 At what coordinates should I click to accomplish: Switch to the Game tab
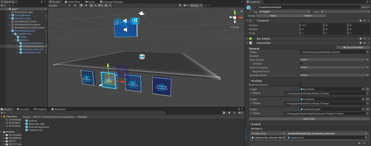(x=90, y=2)
